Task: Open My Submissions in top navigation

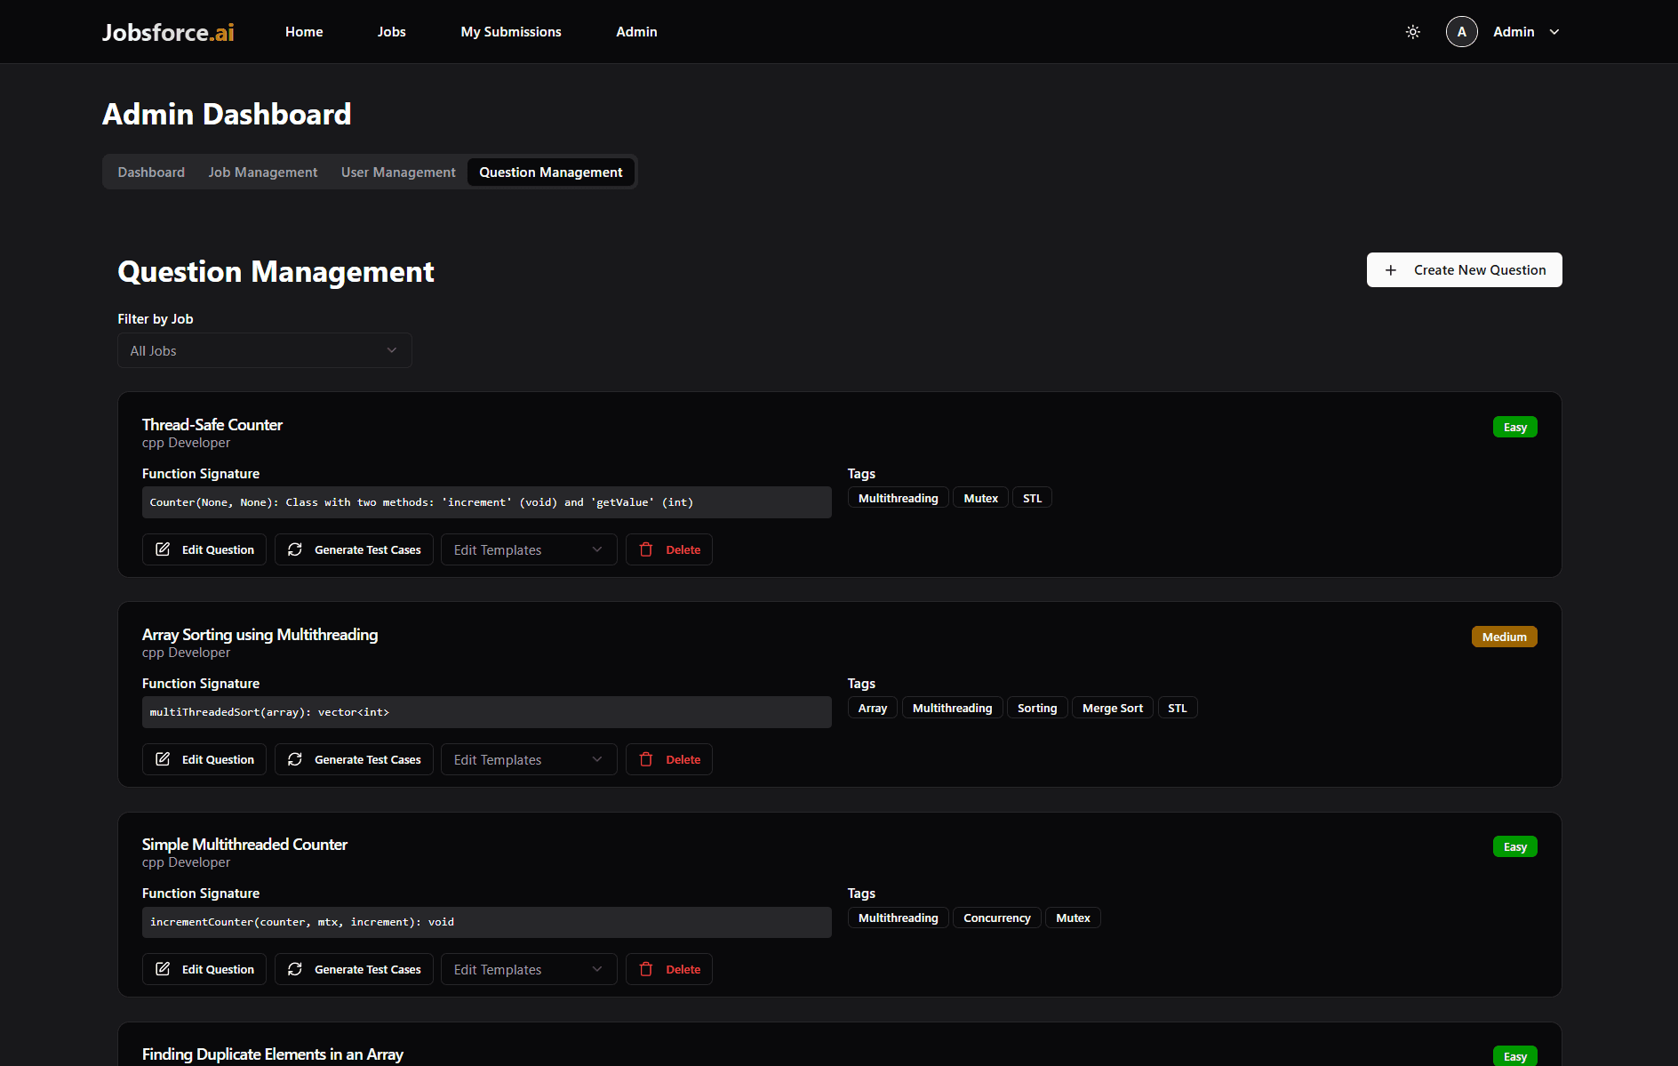Action: (511, 32)
